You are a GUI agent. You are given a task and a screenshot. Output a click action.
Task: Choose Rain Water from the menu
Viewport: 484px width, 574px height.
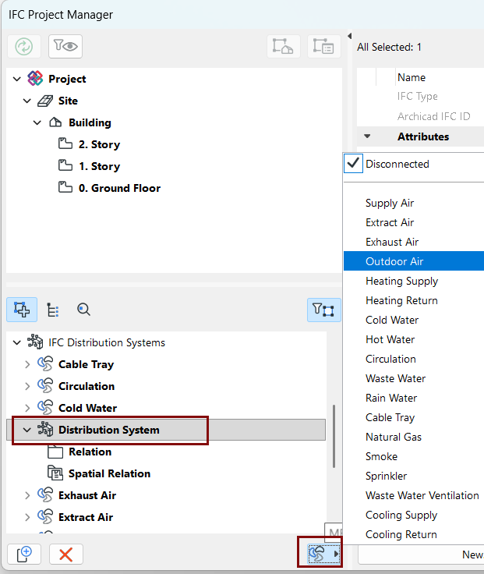pos(413,398)
